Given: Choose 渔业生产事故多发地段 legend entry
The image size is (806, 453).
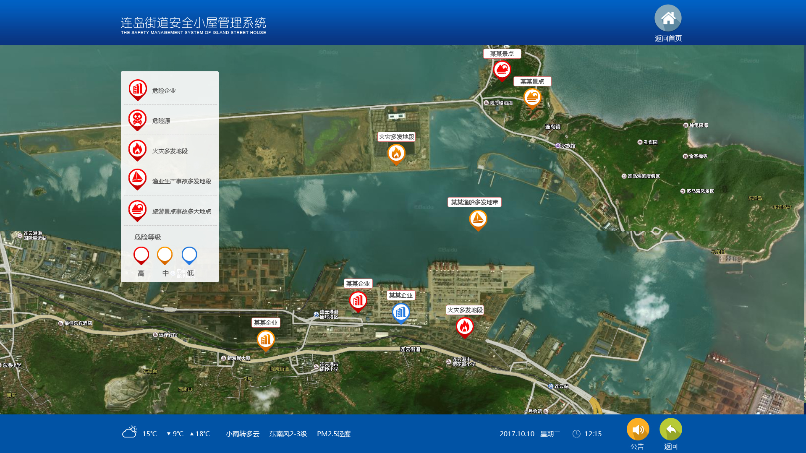Looking at the screenshot, I should click(181, 181).
